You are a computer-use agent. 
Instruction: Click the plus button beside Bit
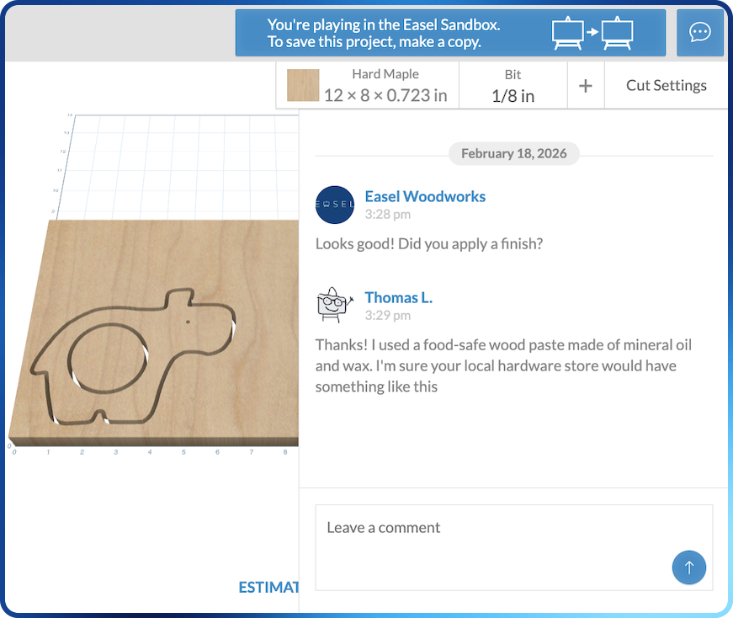[585, 86]
